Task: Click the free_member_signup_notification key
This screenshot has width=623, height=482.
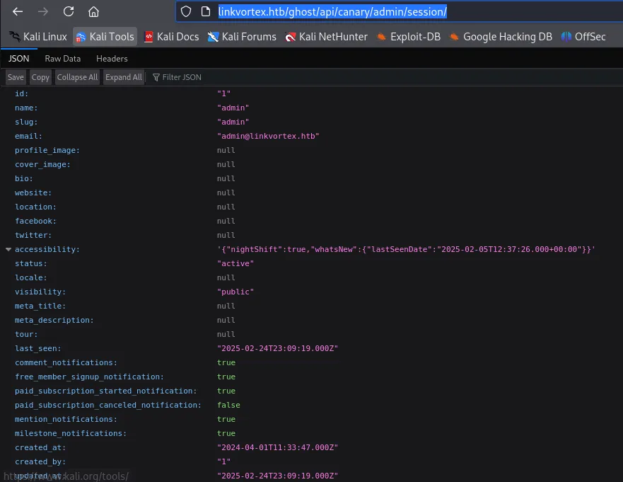Action: point(89,377)
